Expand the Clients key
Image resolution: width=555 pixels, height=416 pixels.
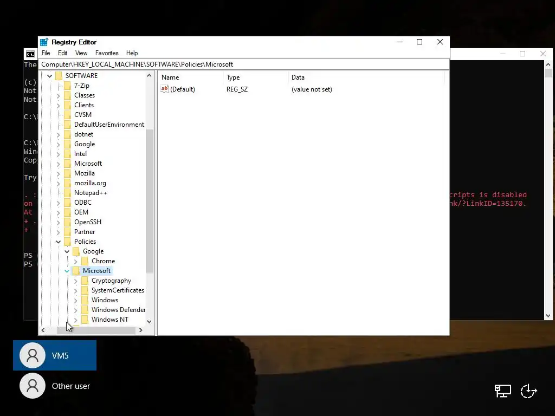click(59, 106)
